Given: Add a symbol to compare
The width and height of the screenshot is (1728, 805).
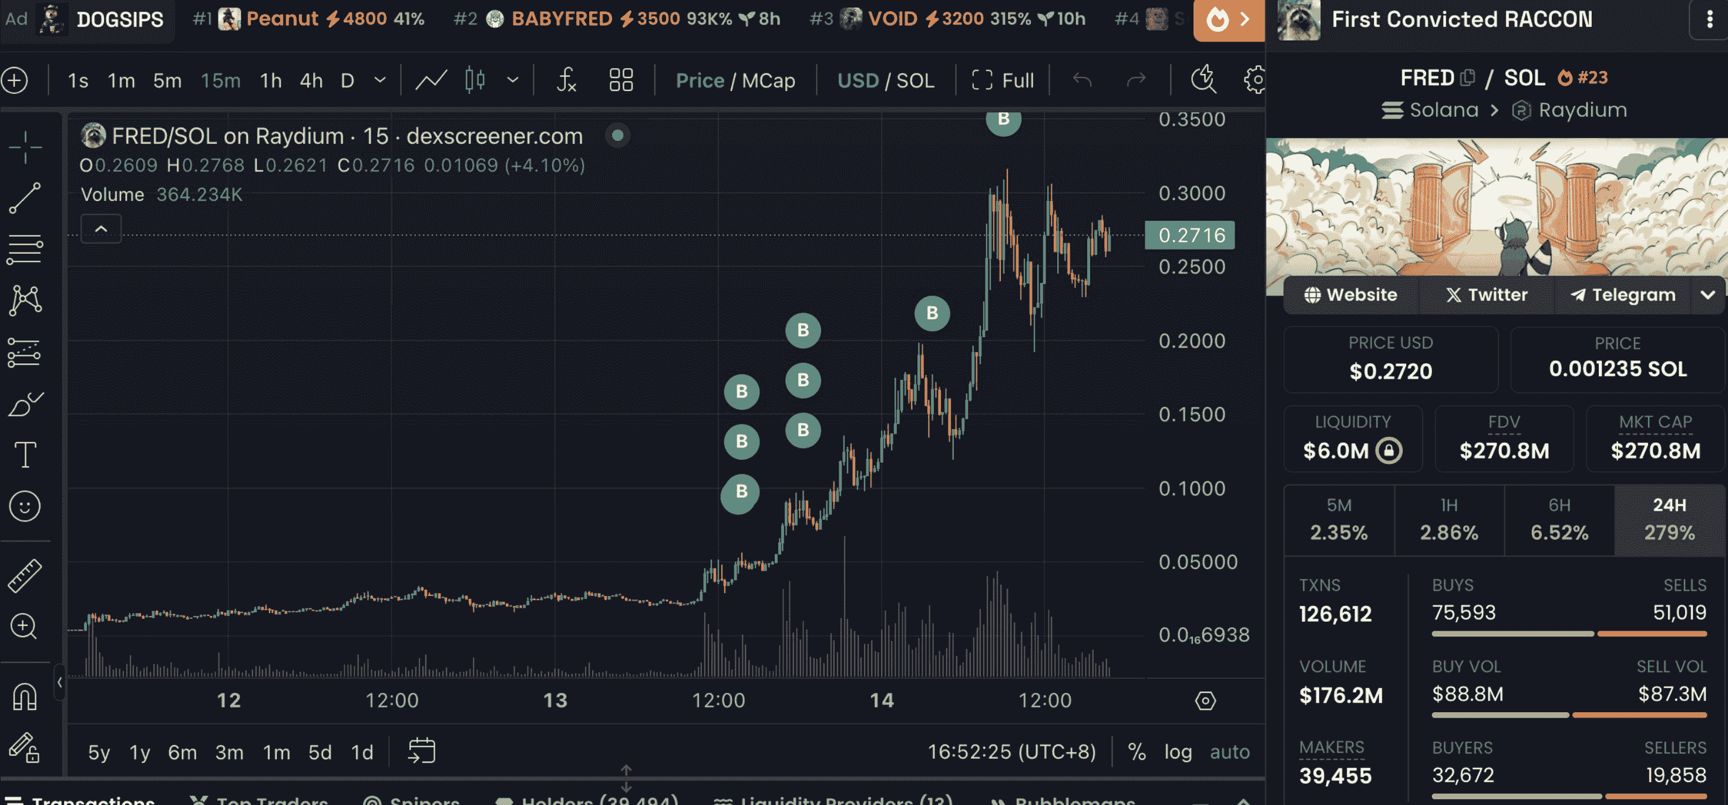Looking at the screenshot, I should pyautogui.click(x=15, y=80).
